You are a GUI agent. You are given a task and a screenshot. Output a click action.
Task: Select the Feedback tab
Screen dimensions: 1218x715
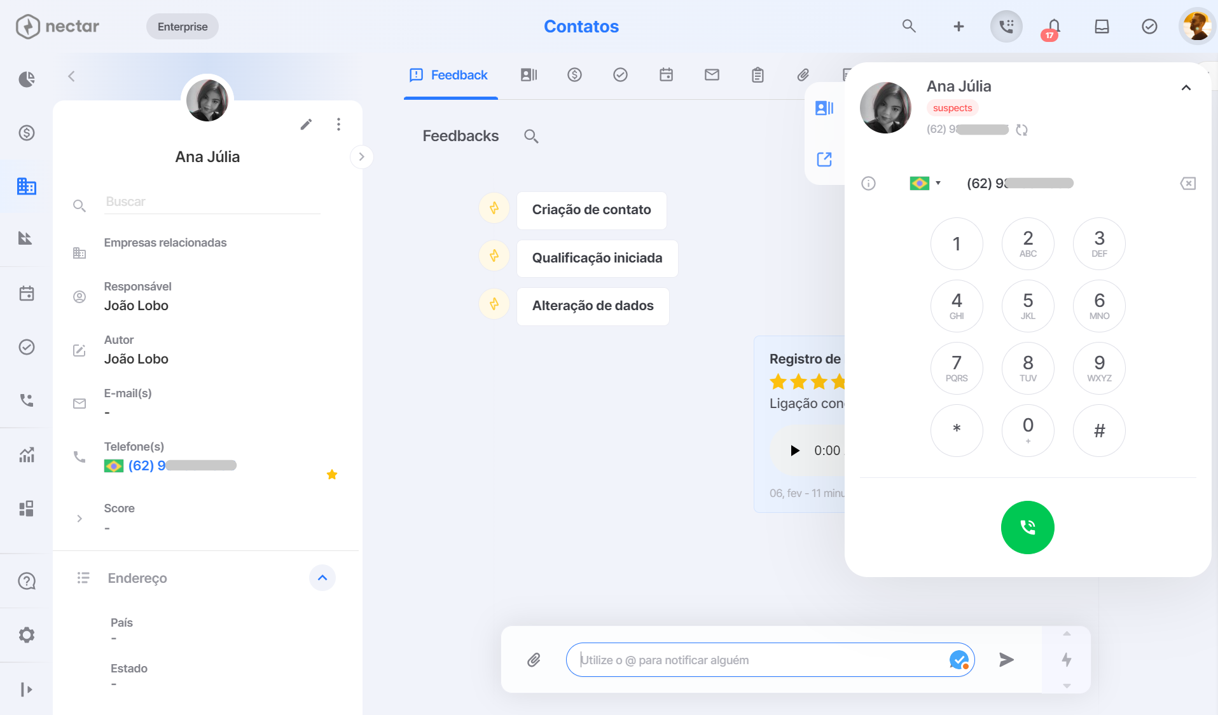point(450,75)
